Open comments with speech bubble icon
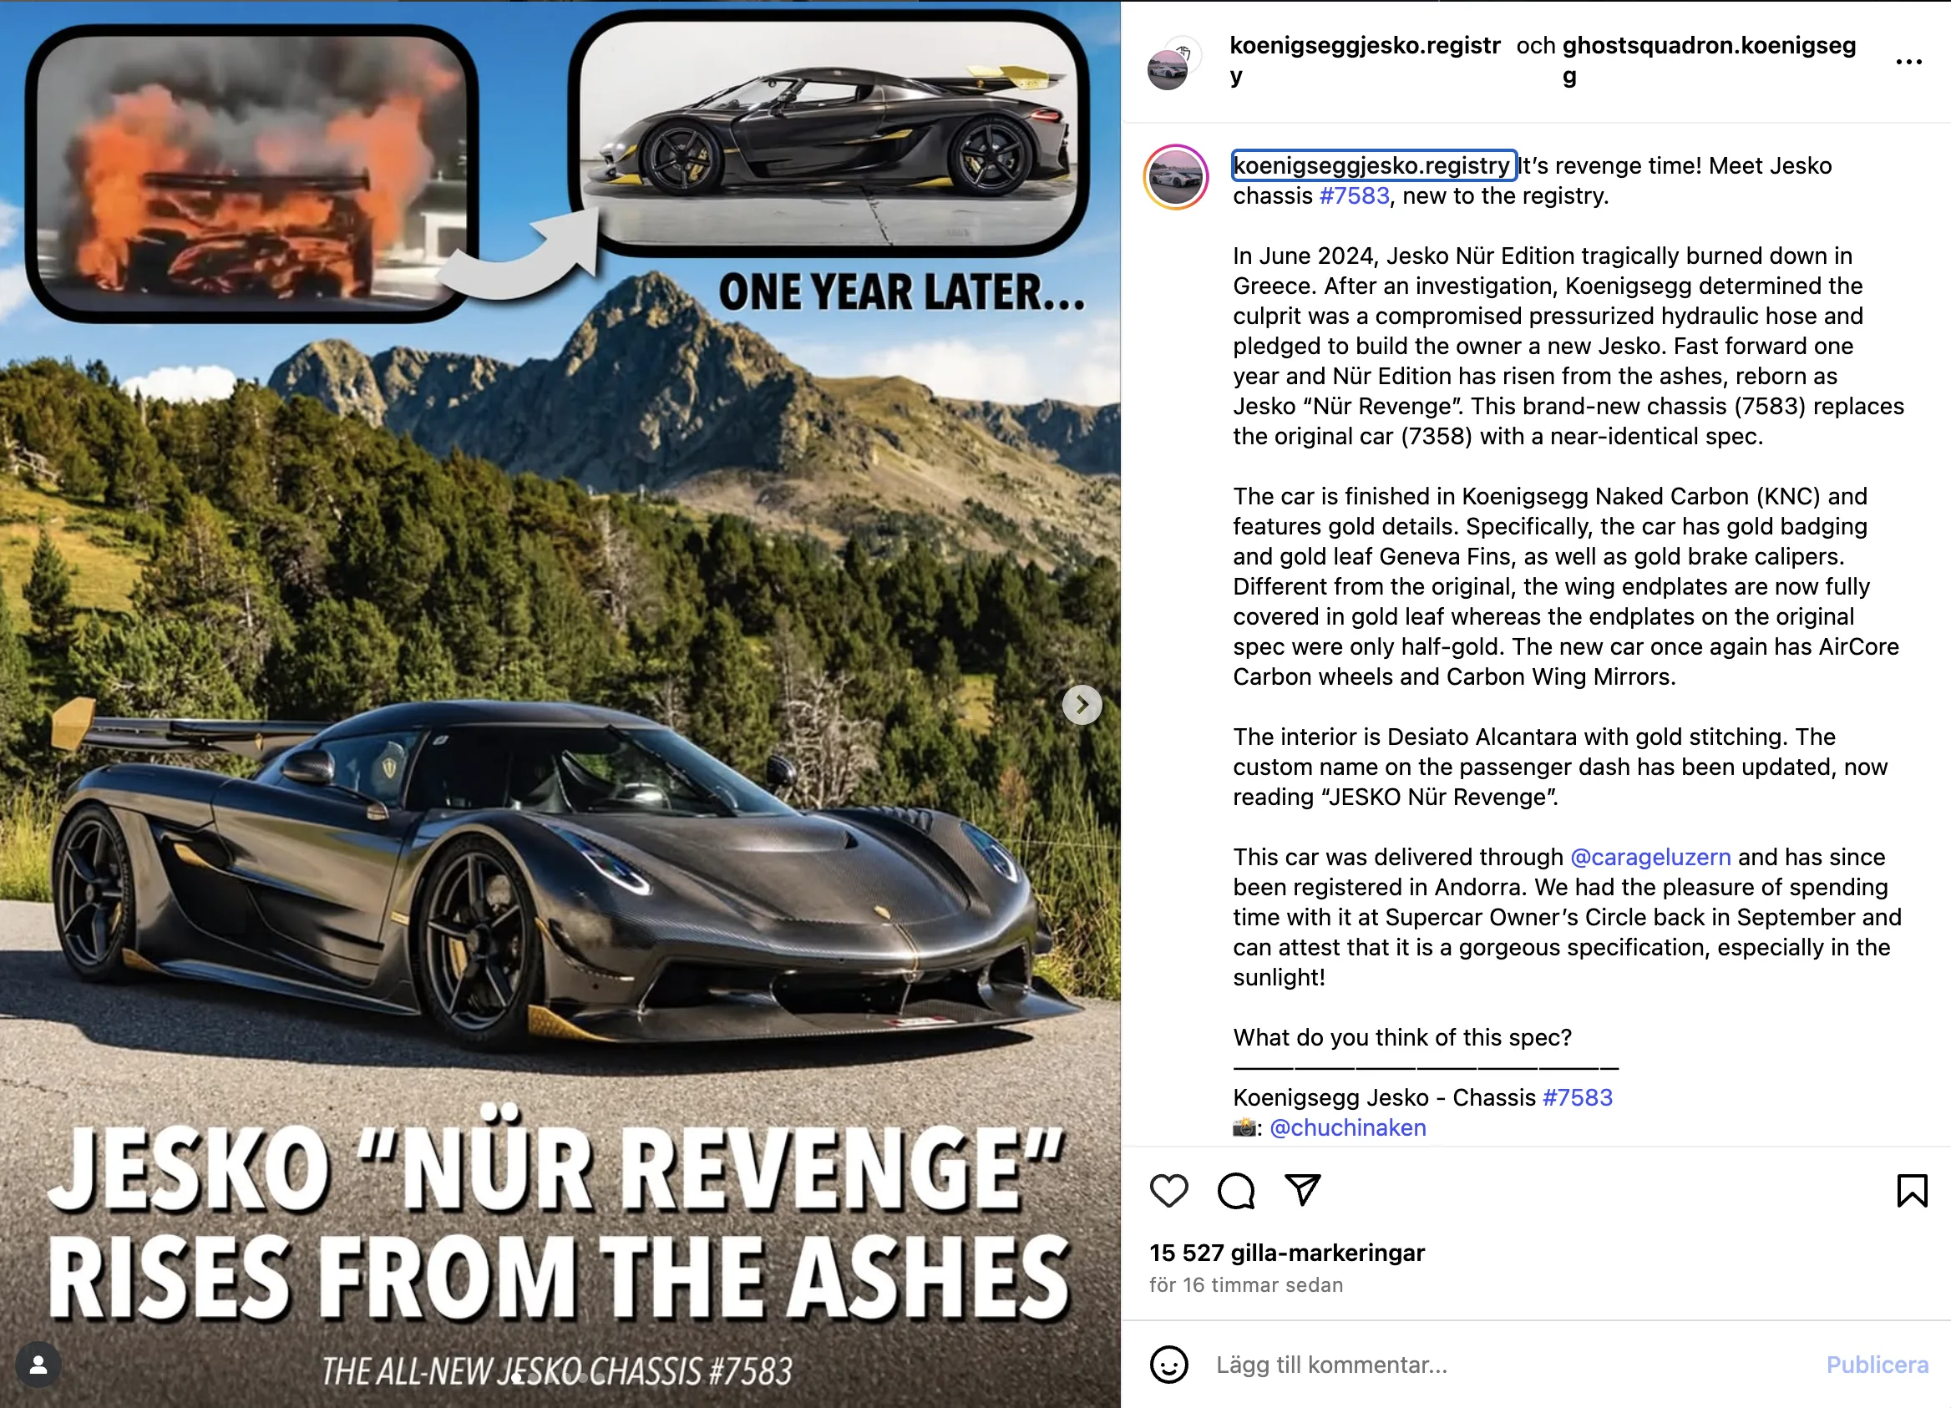 click(x=1235, y=1191)
